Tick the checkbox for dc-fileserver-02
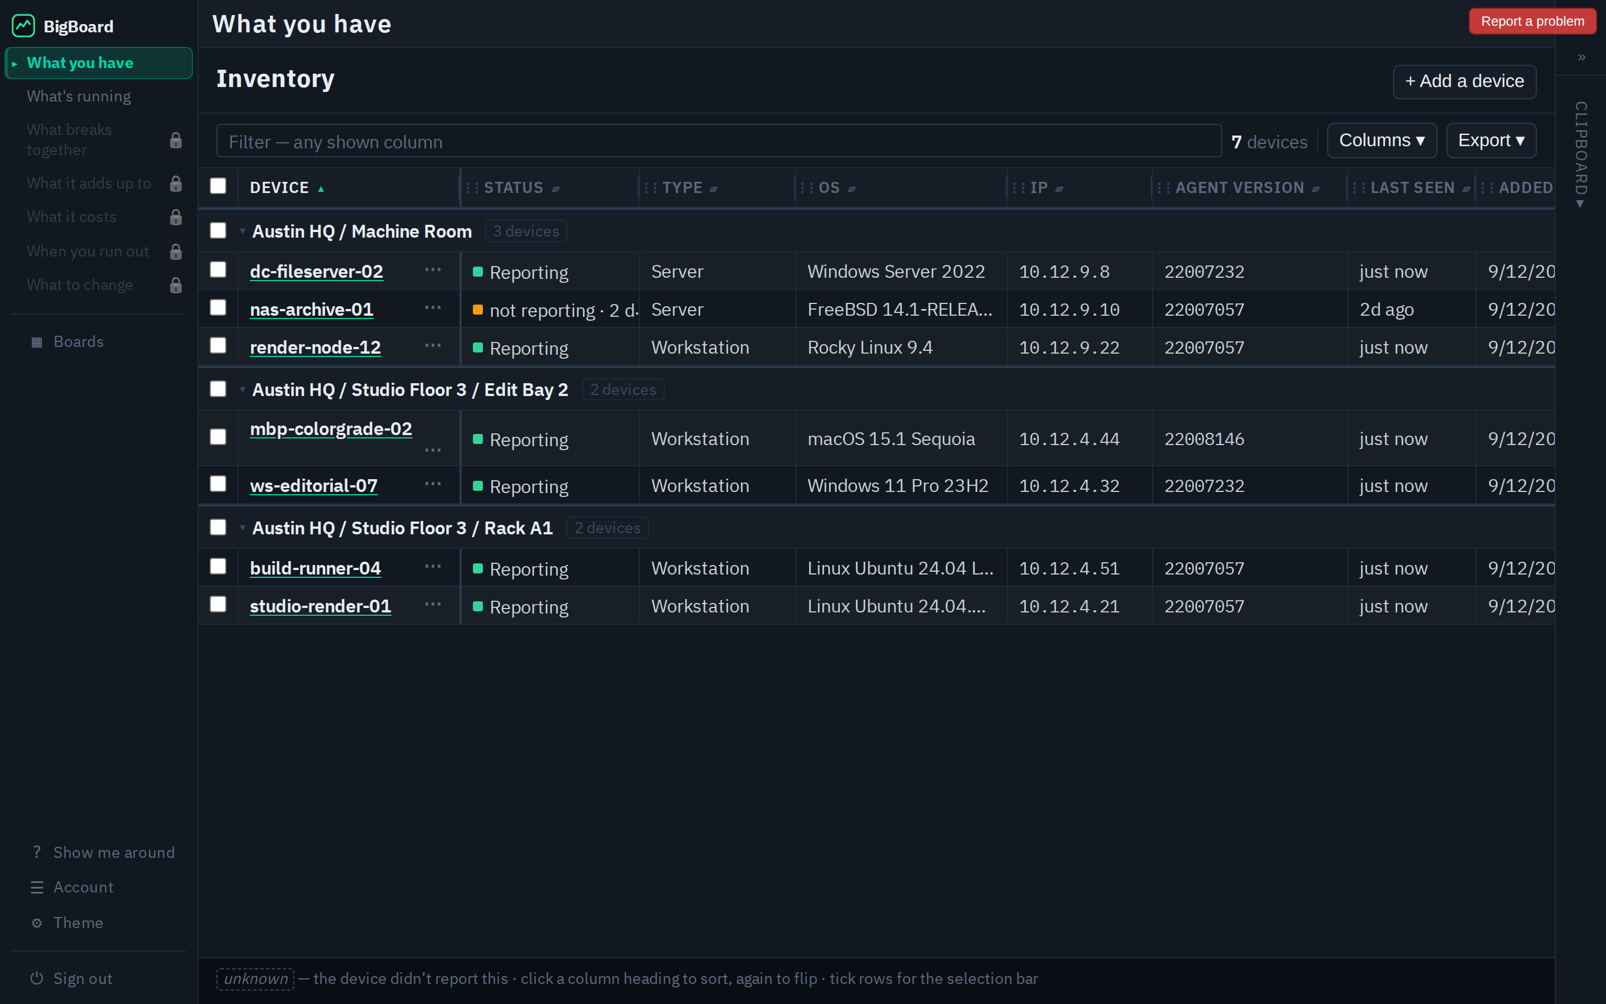 217,269
